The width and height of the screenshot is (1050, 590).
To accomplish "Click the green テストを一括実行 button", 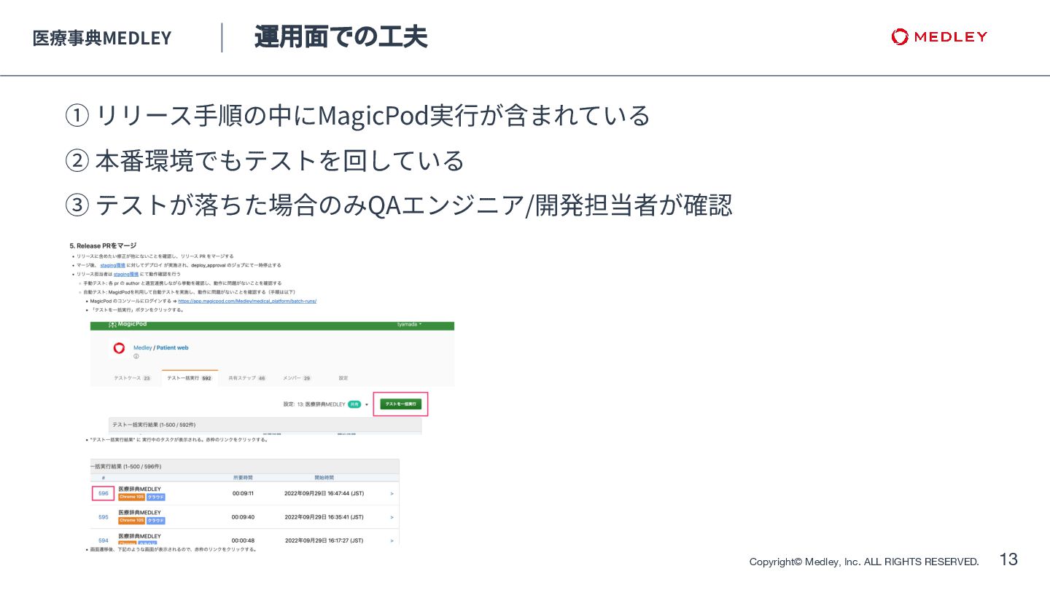I will (400, 404).
